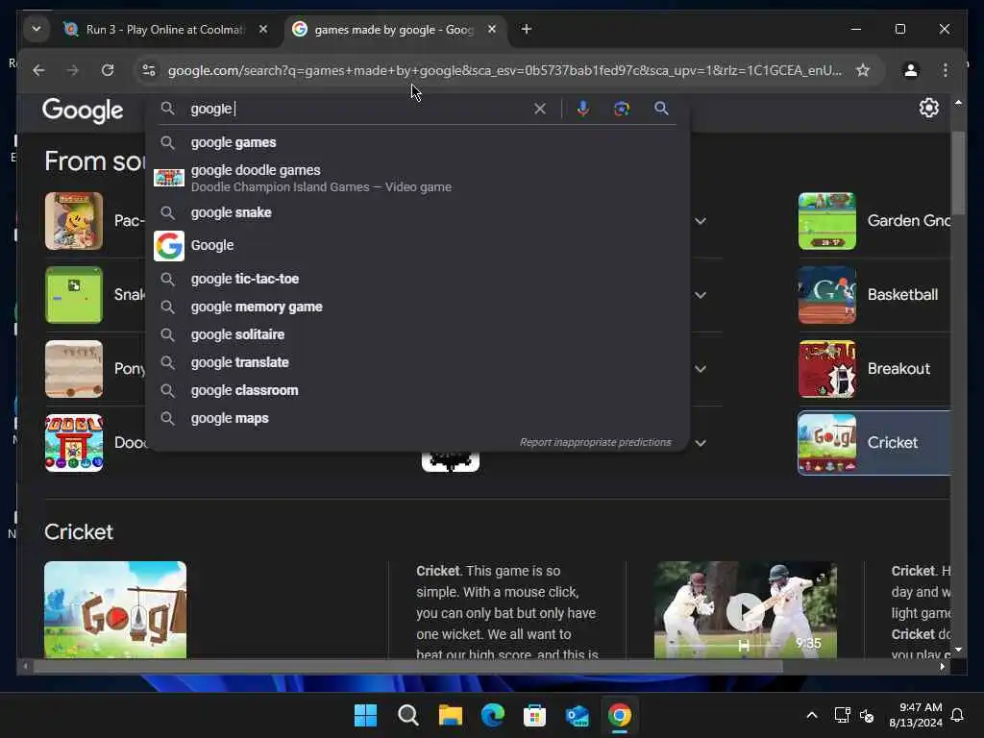Click the page vertical scrollbar thumb
Image resolution: width=984 pixels, height=738 pixels.
[x=958, y=173]
